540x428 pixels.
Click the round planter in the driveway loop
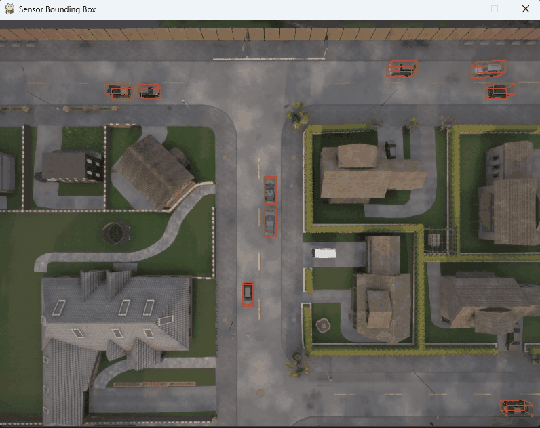(x=324, y=326)
